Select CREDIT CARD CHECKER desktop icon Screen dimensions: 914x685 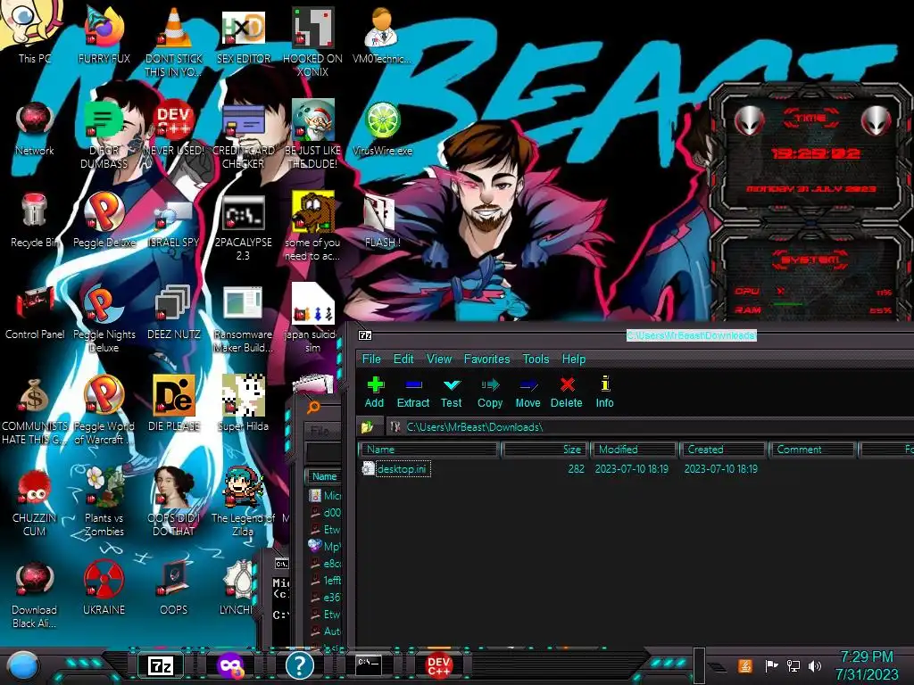243,134
